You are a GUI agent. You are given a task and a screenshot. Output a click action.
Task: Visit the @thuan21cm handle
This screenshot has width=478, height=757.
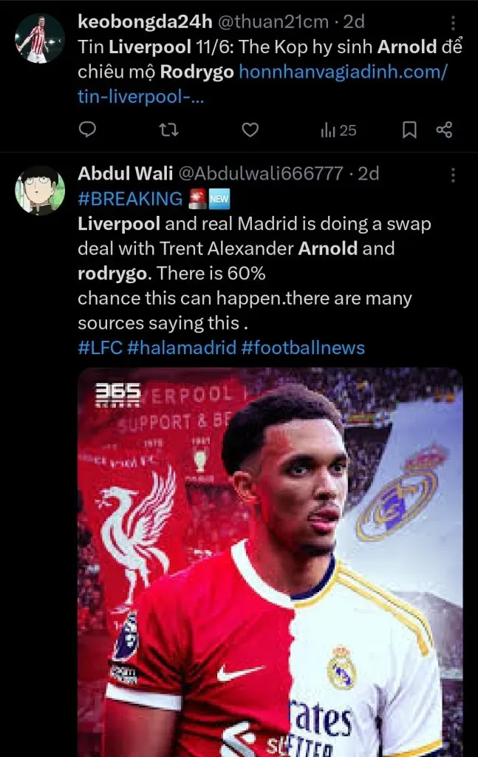pos(273,21)
